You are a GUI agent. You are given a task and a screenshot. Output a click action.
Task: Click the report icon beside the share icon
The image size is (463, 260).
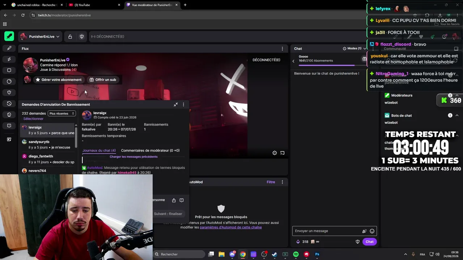click(x=182, y=200)
